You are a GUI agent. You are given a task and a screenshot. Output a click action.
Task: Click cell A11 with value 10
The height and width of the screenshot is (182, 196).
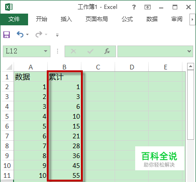[30, 175]
